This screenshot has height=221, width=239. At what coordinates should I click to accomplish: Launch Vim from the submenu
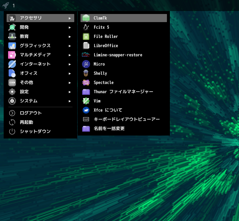point(124,101)
